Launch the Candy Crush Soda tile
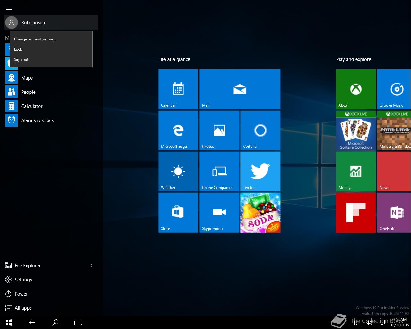The width and height of the screenshot is (411, 329). [x=260, y=213]
